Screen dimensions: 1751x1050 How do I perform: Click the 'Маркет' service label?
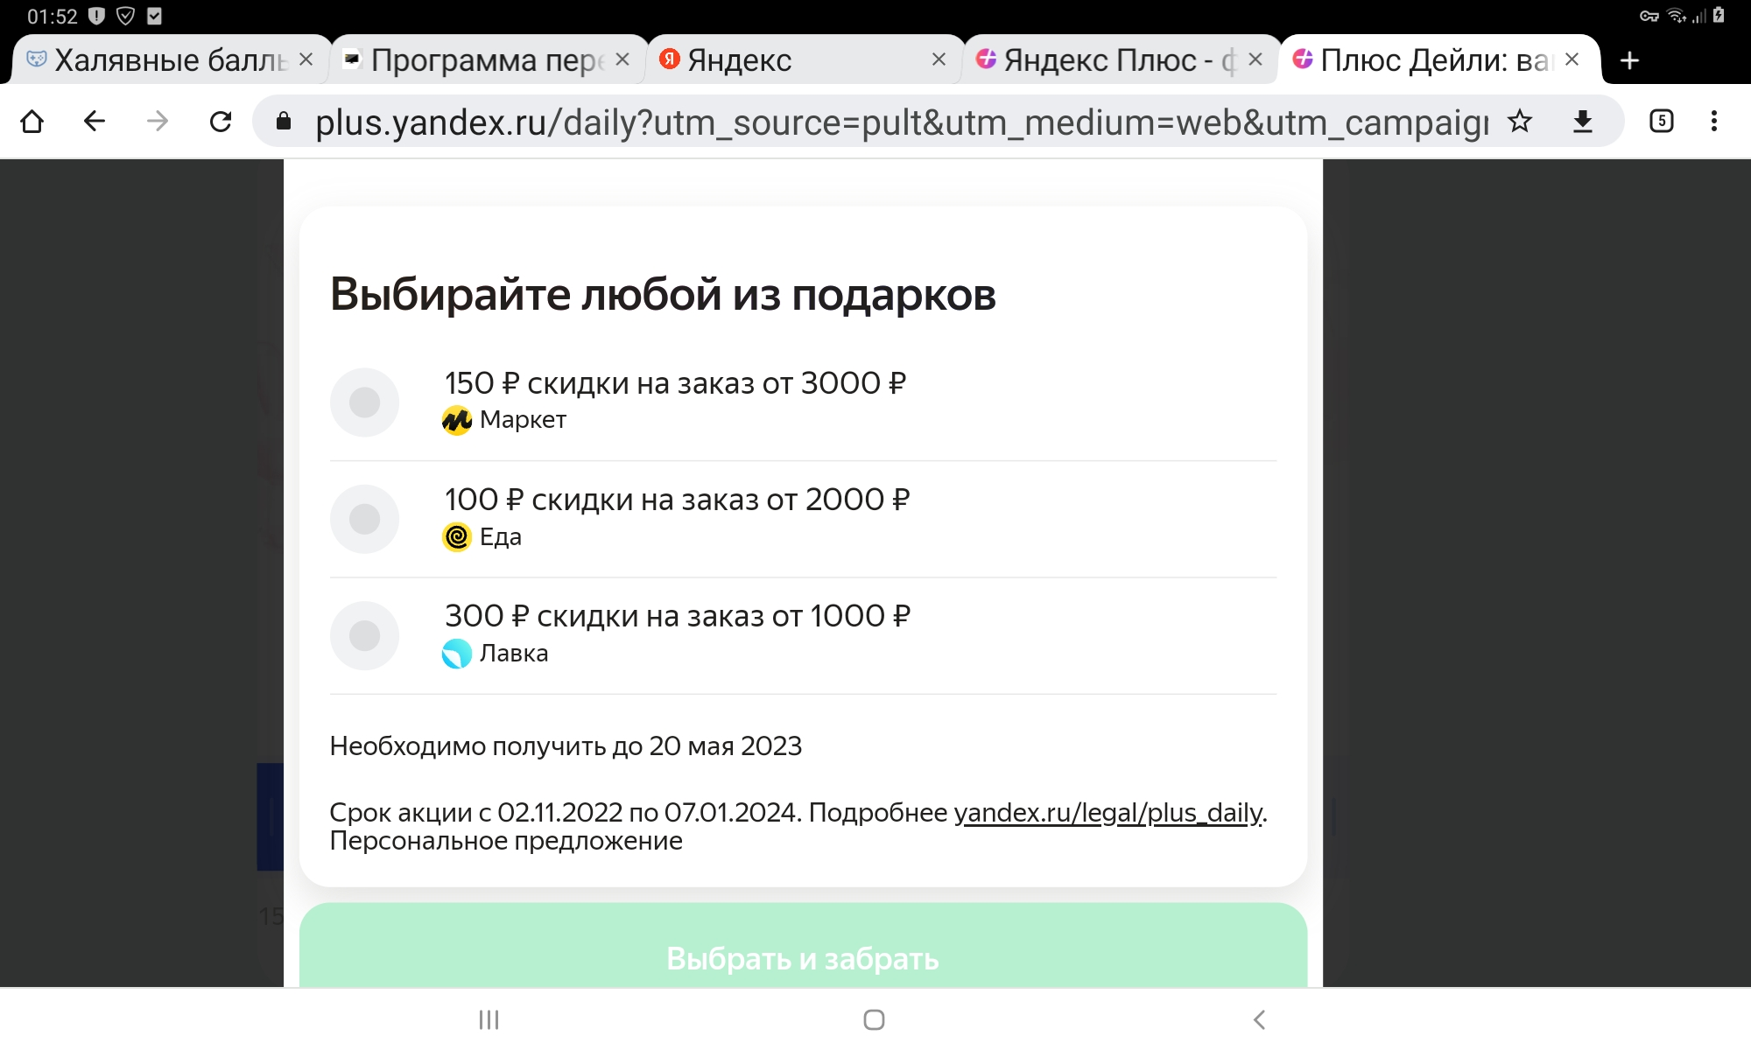(x=523, y=420)
